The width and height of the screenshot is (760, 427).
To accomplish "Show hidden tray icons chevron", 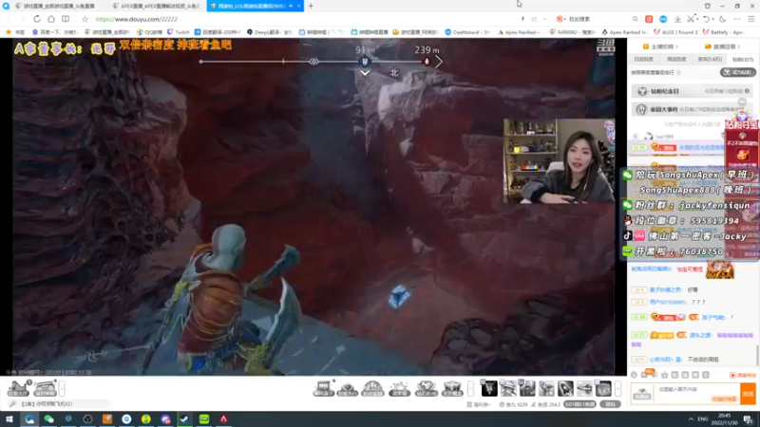I will 691,418.
